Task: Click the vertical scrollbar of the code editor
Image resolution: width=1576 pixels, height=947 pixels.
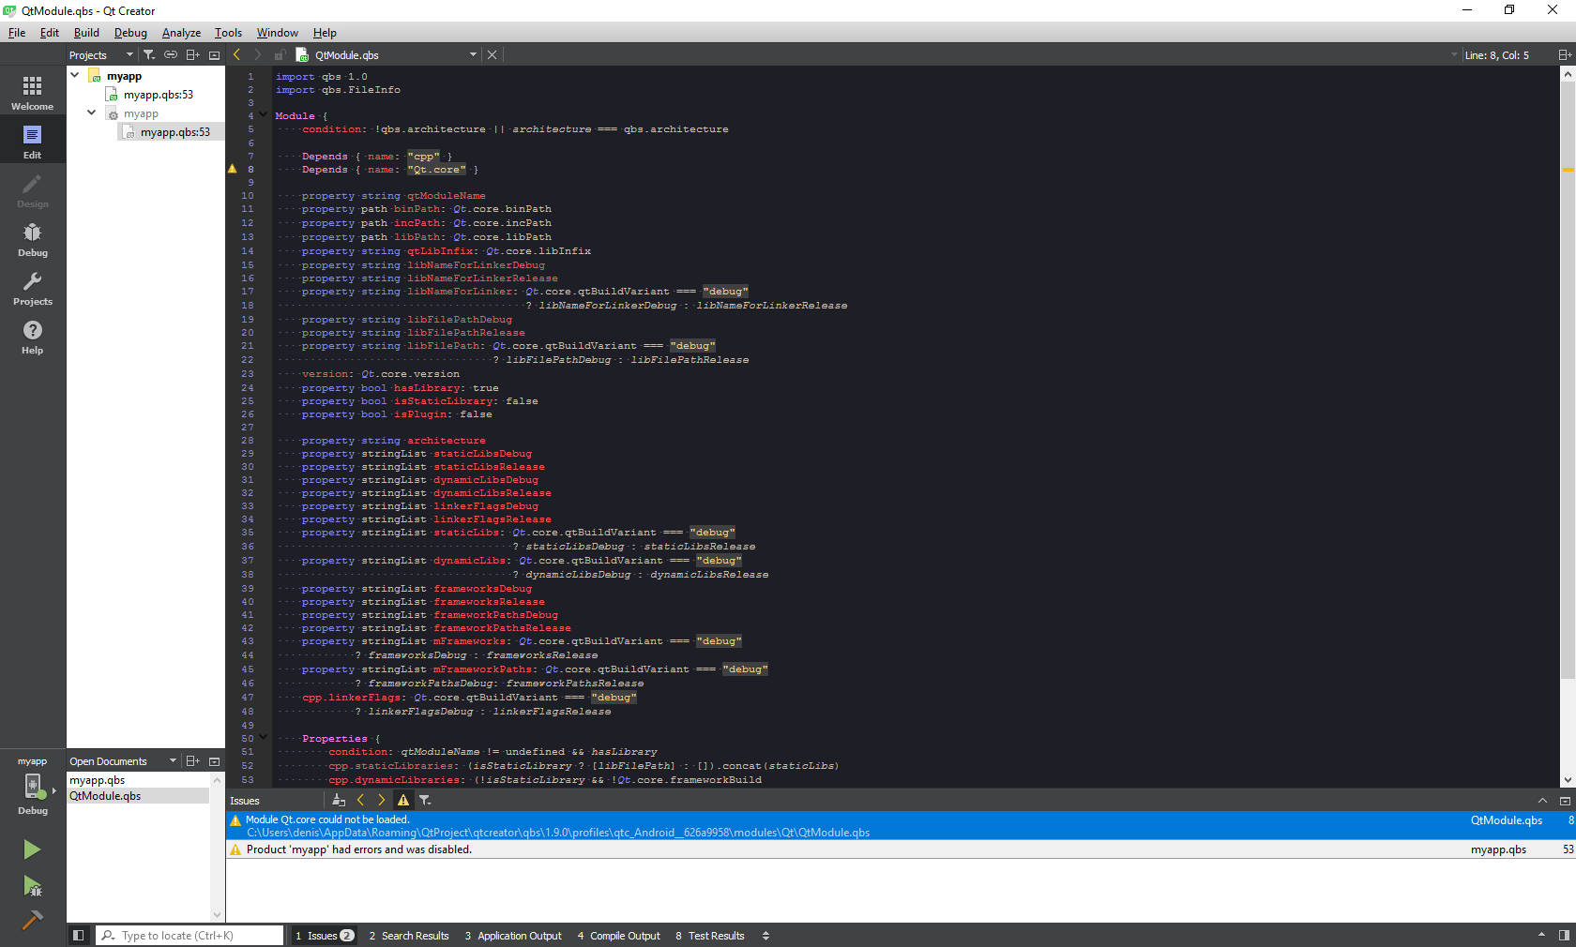Action: click(1567, 375)
